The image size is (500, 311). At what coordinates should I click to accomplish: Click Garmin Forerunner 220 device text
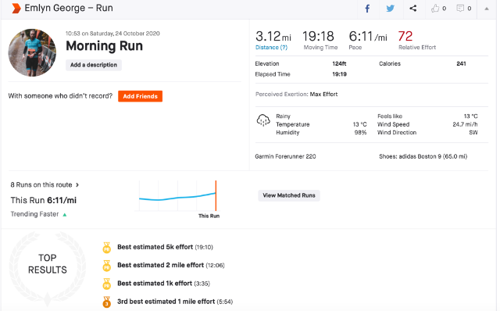point(285,156)
